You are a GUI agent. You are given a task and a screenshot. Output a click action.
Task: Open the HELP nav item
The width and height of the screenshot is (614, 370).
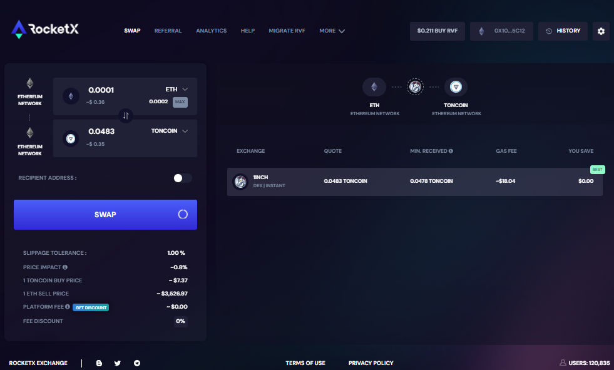pos(247,31)
